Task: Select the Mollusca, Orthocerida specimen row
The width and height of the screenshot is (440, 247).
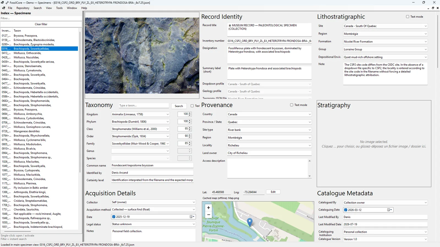Action: point(40,53)
